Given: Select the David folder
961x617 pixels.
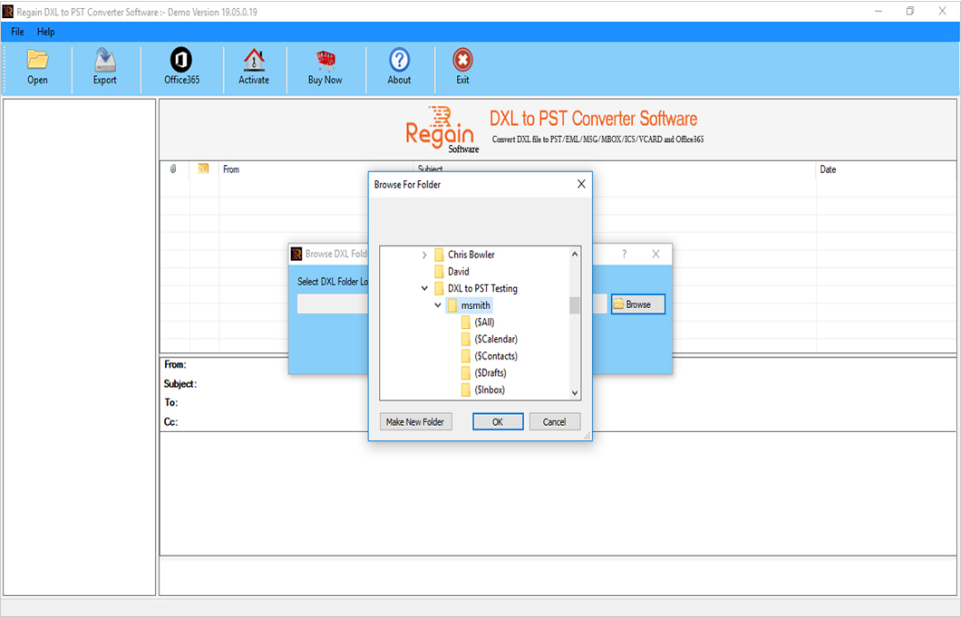Looking at the screenshot, I should click(459, 271).
